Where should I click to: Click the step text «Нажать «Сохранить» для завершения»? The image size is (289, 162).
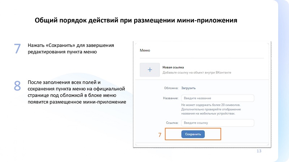[x=71, y=45]
